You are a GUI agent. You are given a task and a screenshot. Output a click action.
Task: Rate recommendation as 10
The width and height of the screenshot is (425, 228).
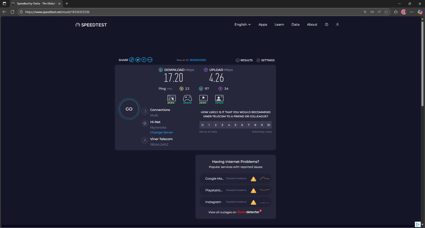point(269,125)
